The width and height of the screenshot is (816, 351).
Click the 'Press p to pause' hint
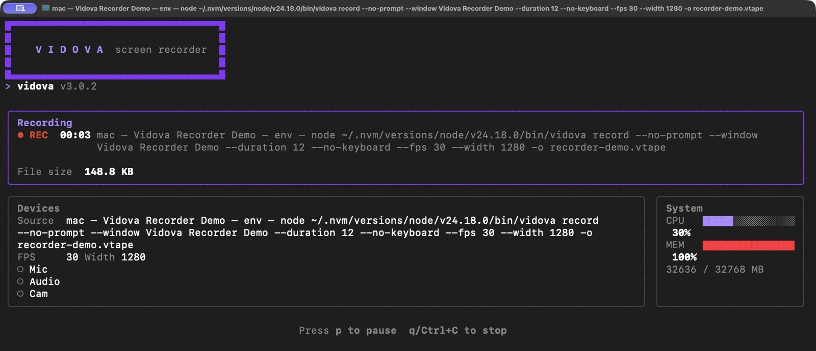(x=348, y=331)
